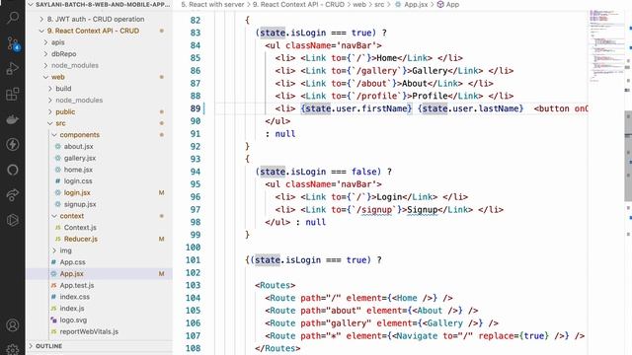Open the Source Control view
The width and height of the screenshot is (632, 355).
(x=13, y=43)
